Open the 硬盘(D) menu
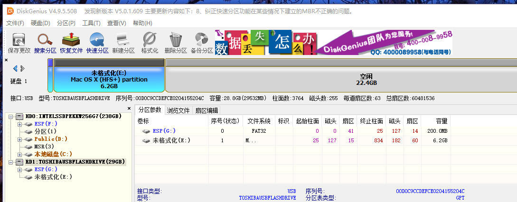This screenshot has height=202, width=517. pos(40,23)
